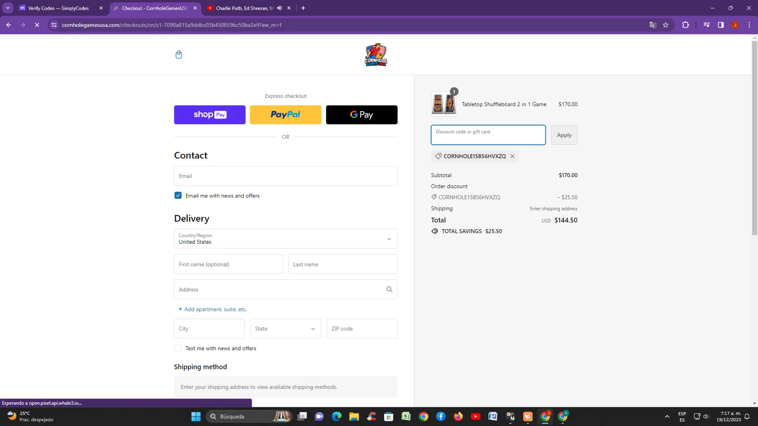
Task: Check Text me with news and offers
Action: click(x=178, y=348)
